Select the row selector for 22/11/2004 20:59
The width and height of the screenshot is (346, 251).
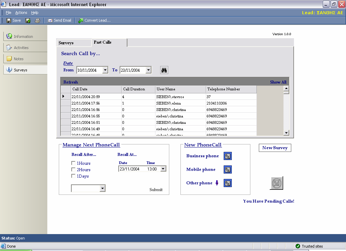click(66, 96)
